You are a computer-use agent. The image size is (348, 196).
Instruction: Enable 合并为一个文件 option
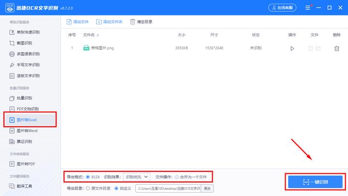tap(177, 177)
